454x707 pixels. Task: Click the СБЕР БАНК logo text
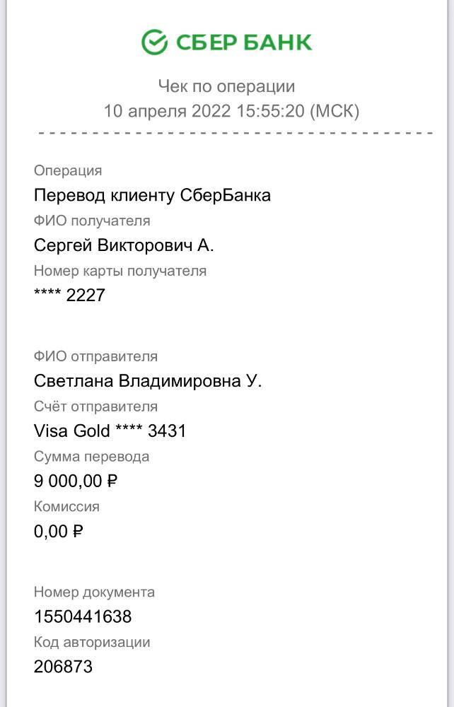(x=243, y=42)
